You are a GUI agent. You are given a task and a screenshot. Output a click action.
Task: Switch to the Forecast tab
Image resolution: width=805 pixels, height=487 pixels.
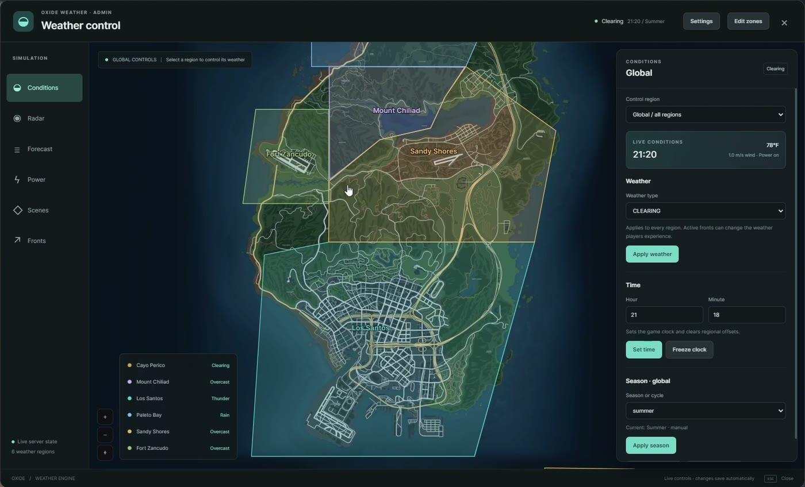pos(44,149)
